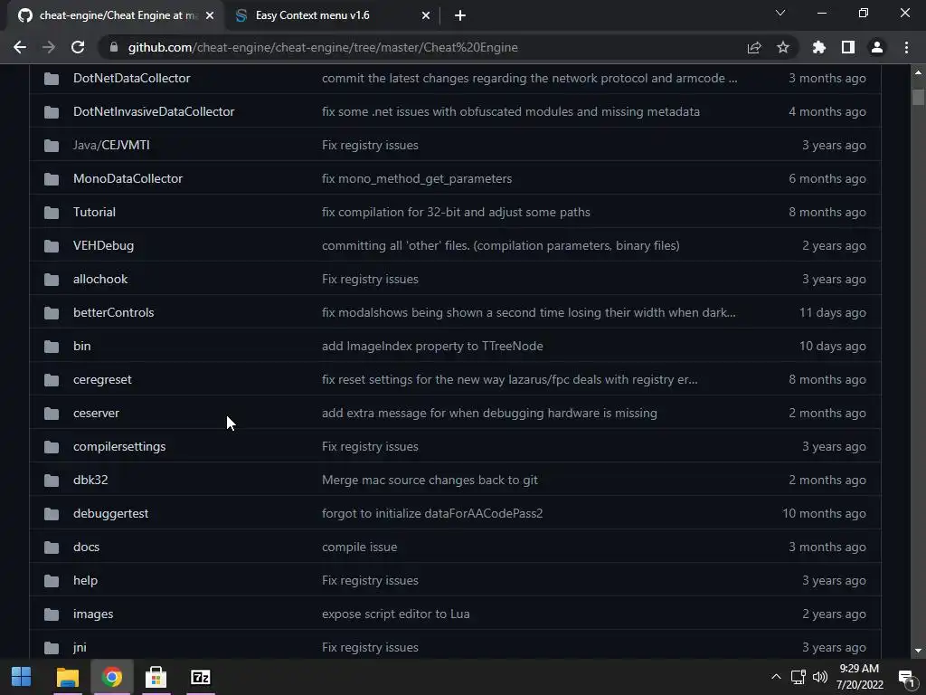Click the folder icon beside VEHDebug
Image resolution: width=926 pixels, height=695 pixels.
[x=52, y=246]
